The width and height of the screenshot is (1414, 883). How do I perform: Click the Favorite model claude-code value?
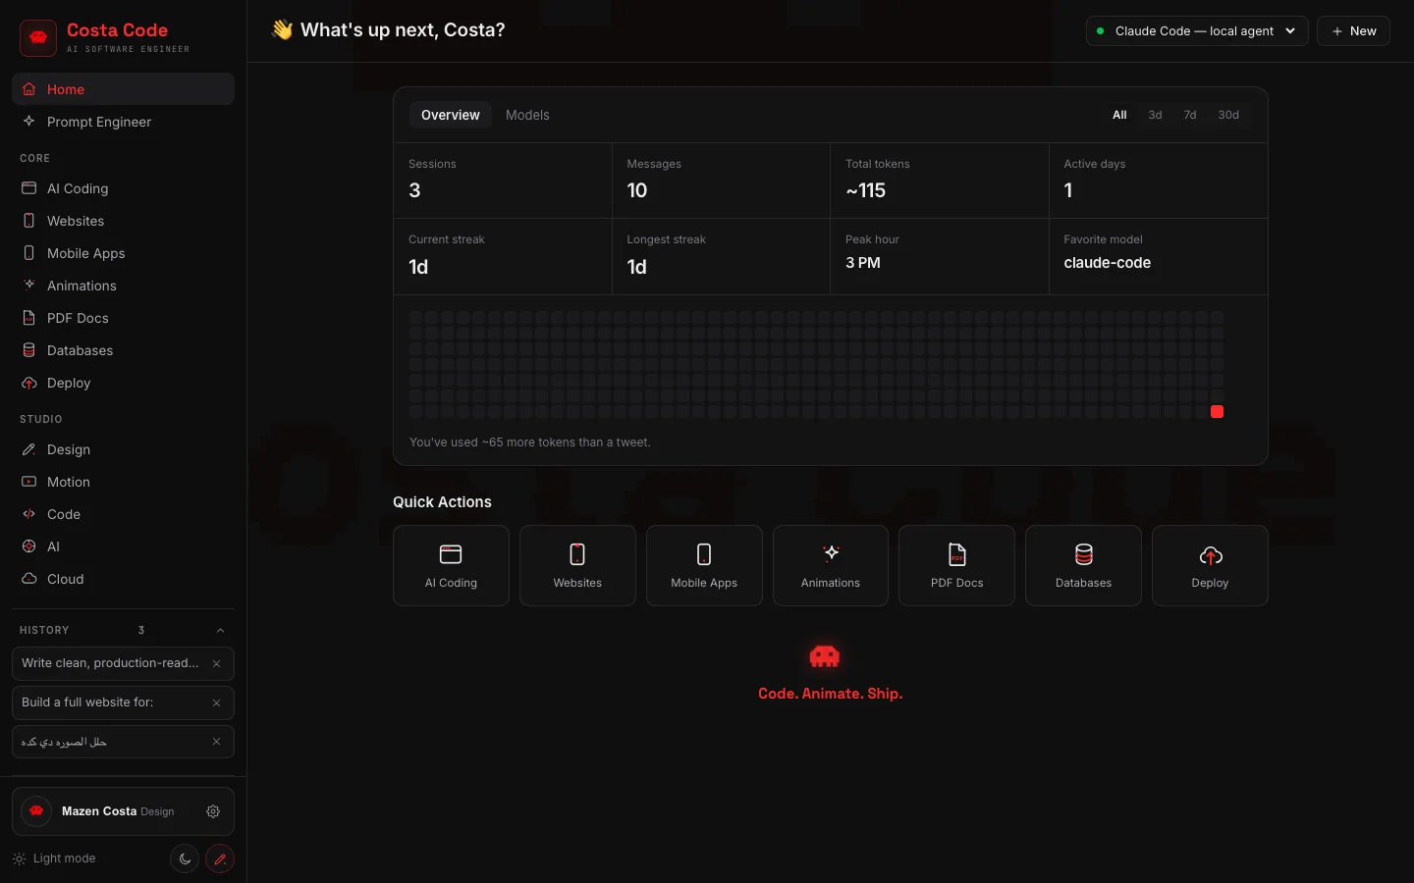point(1107,263)
